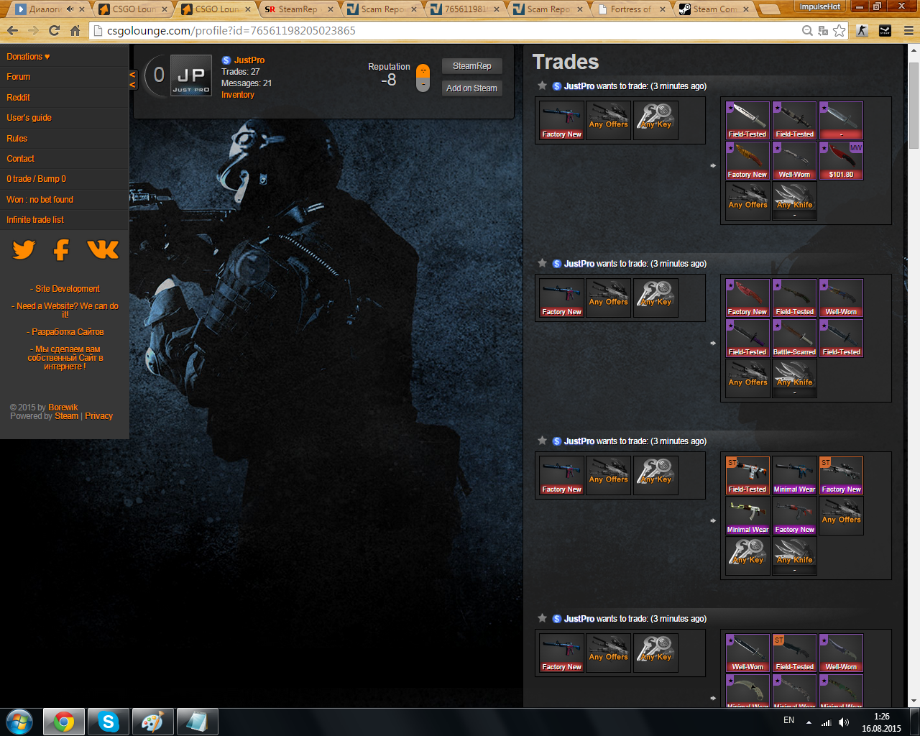Screen dimensions: 920x736
Task: Open the Facebook icon in the sidebar
Action: pyautogui.click(x=62, y=249)
